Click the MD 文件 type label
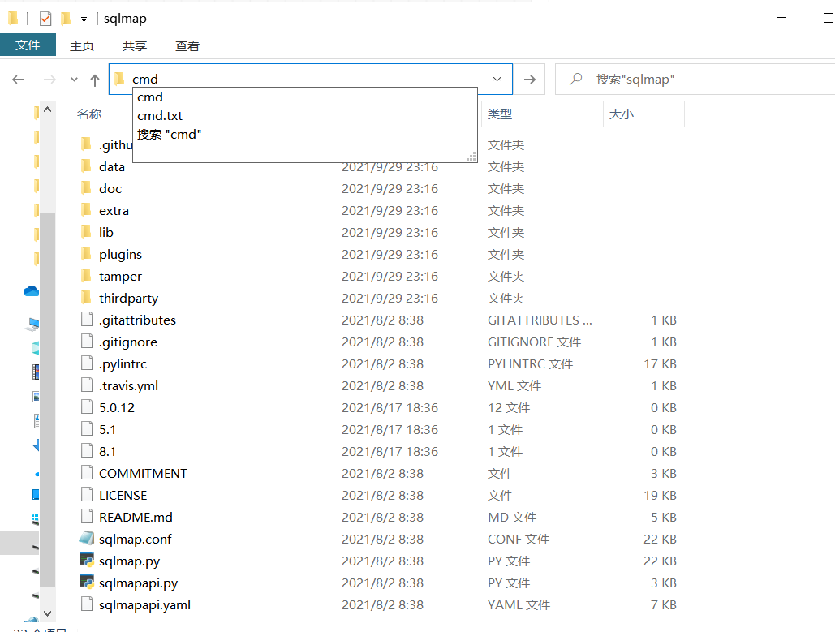The image size is (835, 632). coord(512,518)
